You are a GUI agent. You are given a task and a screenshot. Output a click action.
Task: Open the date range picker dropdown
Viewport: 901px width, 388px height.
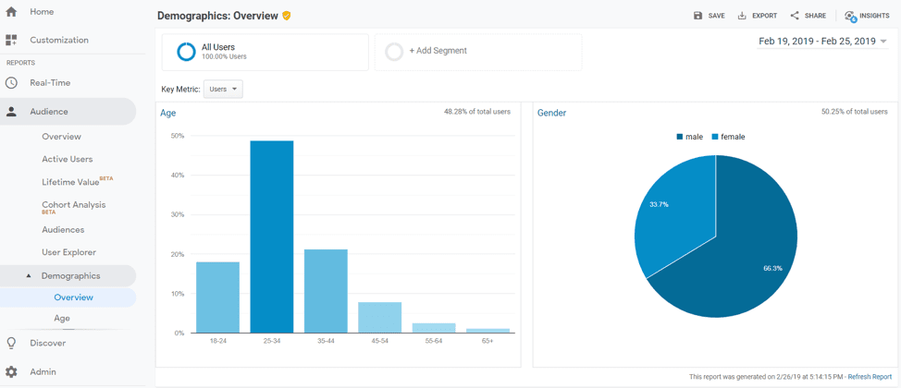tap(883, 42)
